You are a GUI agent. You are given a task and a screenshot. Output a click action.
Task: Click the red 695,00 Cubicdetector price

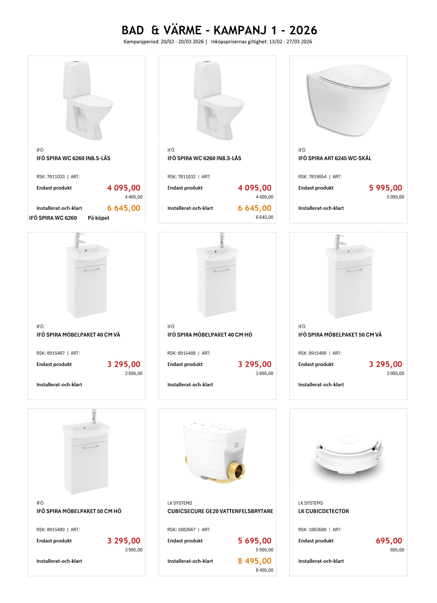389,541
